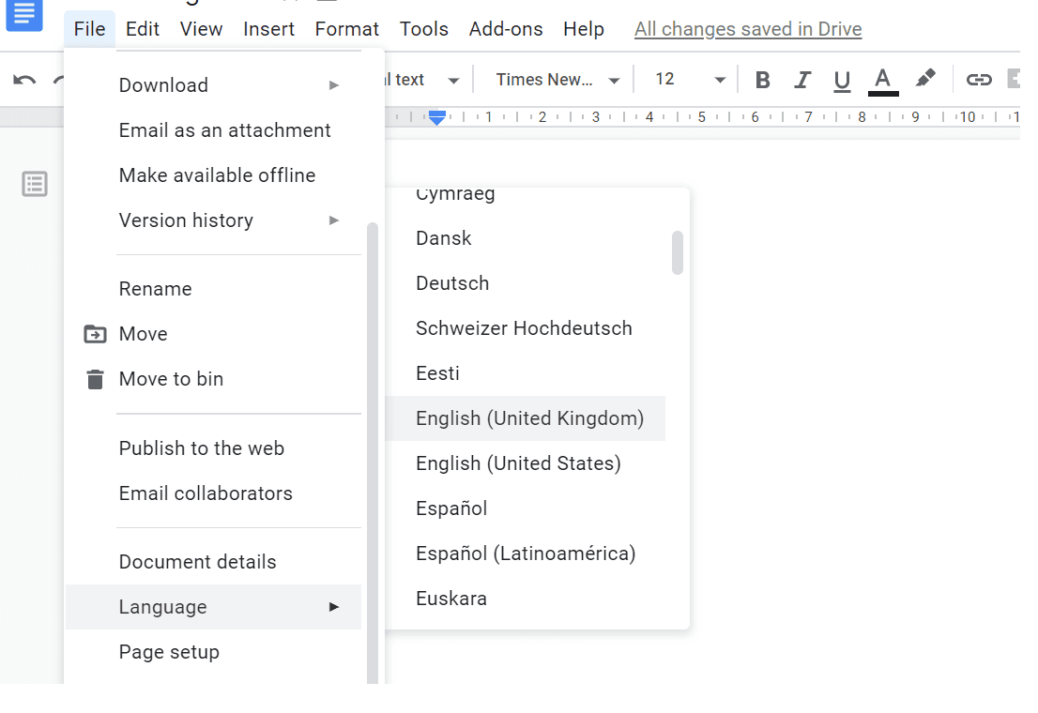Image resolution: width=1038 pixels, height=713 pixels.
Task: Select English (United States) from the language list
Action: coord(519,463)
